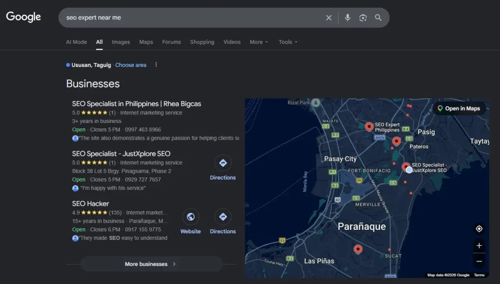Open location options three-dot menu
This screenshot has height=284, width=500.
[156, 65]
